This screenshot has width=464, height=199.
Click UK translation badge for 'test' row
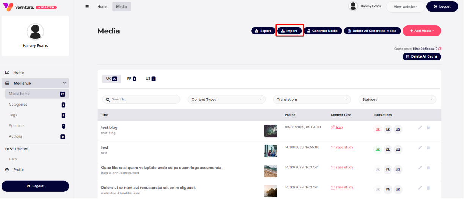(378, 149)
